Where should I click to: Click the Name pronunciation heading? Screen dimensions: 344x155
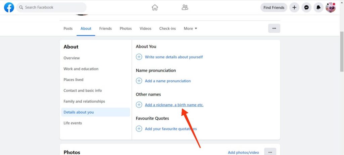(156, 71)
